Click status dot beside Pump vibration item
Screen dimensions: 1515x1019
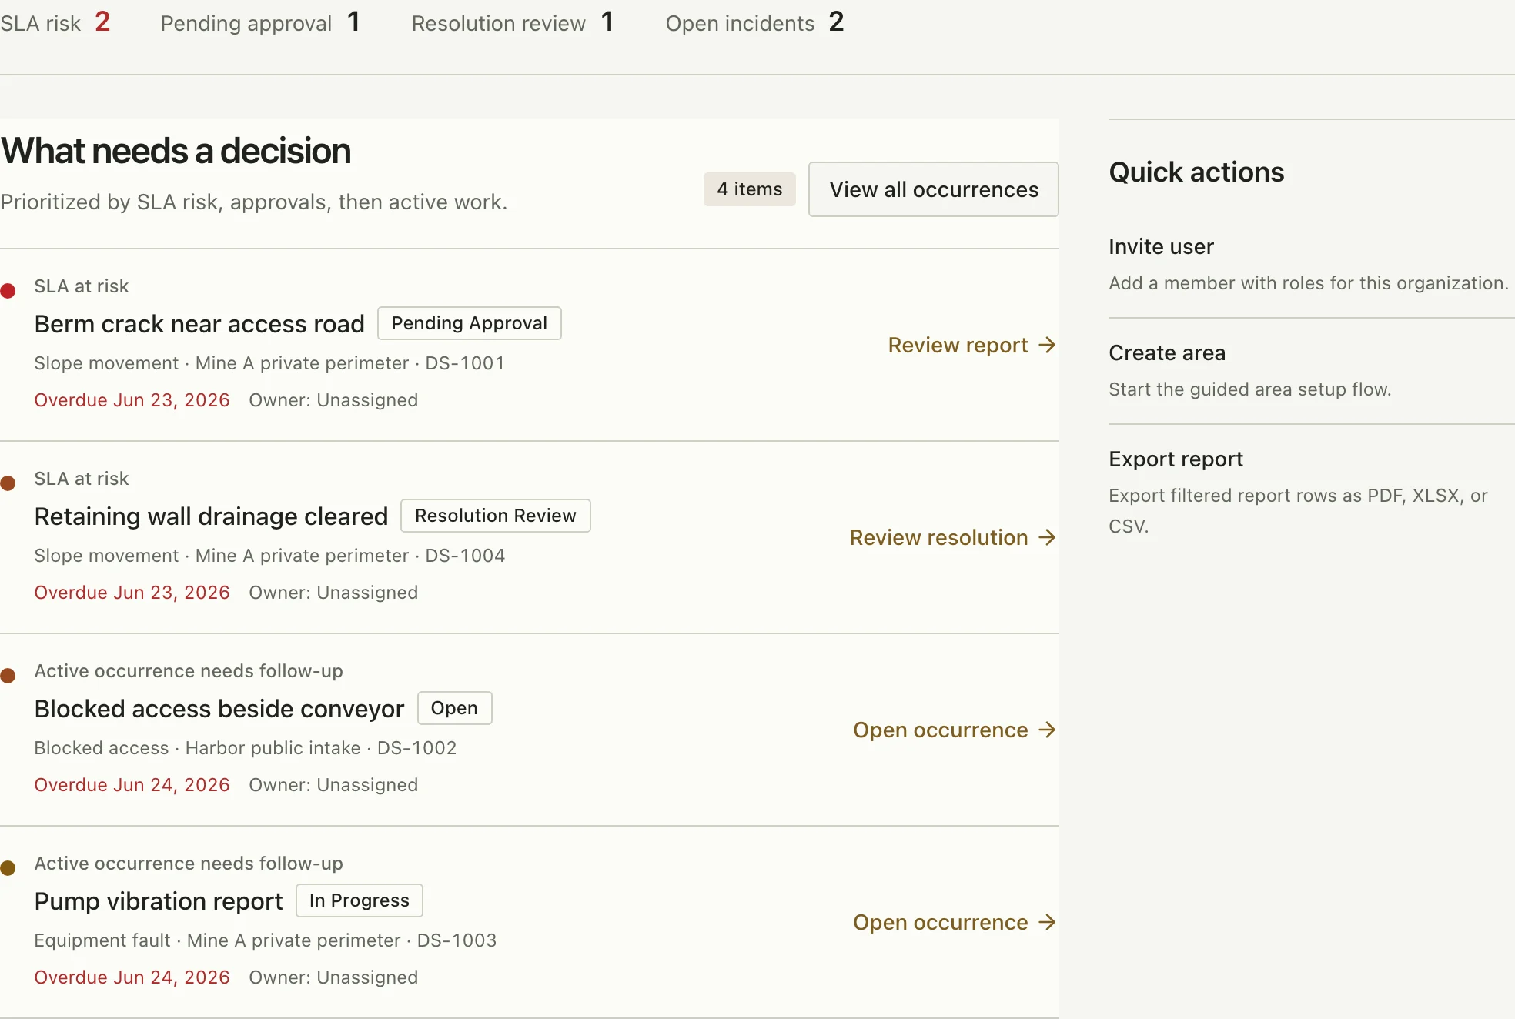click(x=8, y=868)
